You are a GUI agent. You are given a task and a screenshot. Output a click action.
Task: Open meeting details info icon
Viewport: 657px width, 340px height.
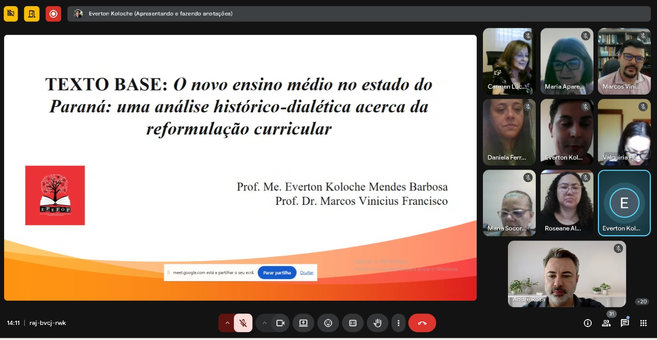click(x=588, y=323)
